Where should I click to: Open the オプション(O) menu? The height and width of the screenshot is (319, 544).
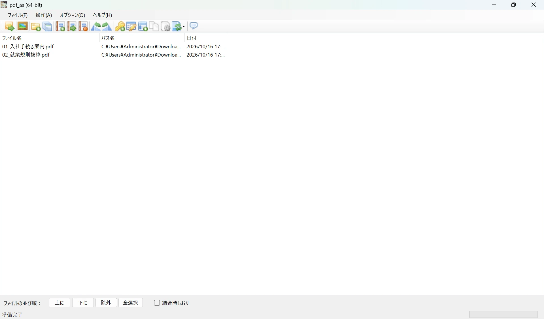point(72,15)
